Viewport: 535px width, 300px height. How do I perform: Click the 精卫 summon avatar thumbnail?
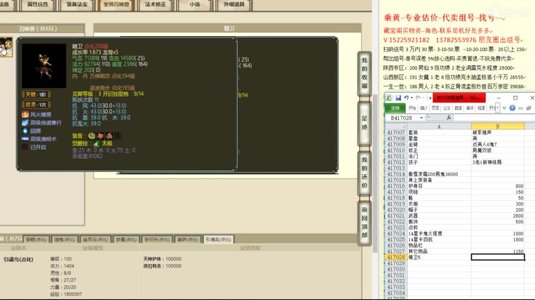coord(6,47)
